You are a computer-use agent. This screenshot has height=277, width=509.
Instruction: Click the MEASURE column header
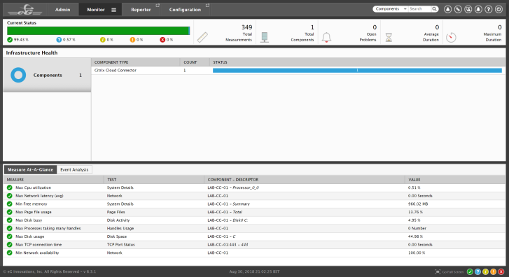tap(15, 180)
